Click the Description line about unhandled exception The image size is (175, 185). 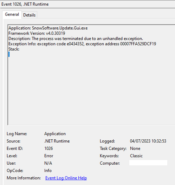pos(76,39)
